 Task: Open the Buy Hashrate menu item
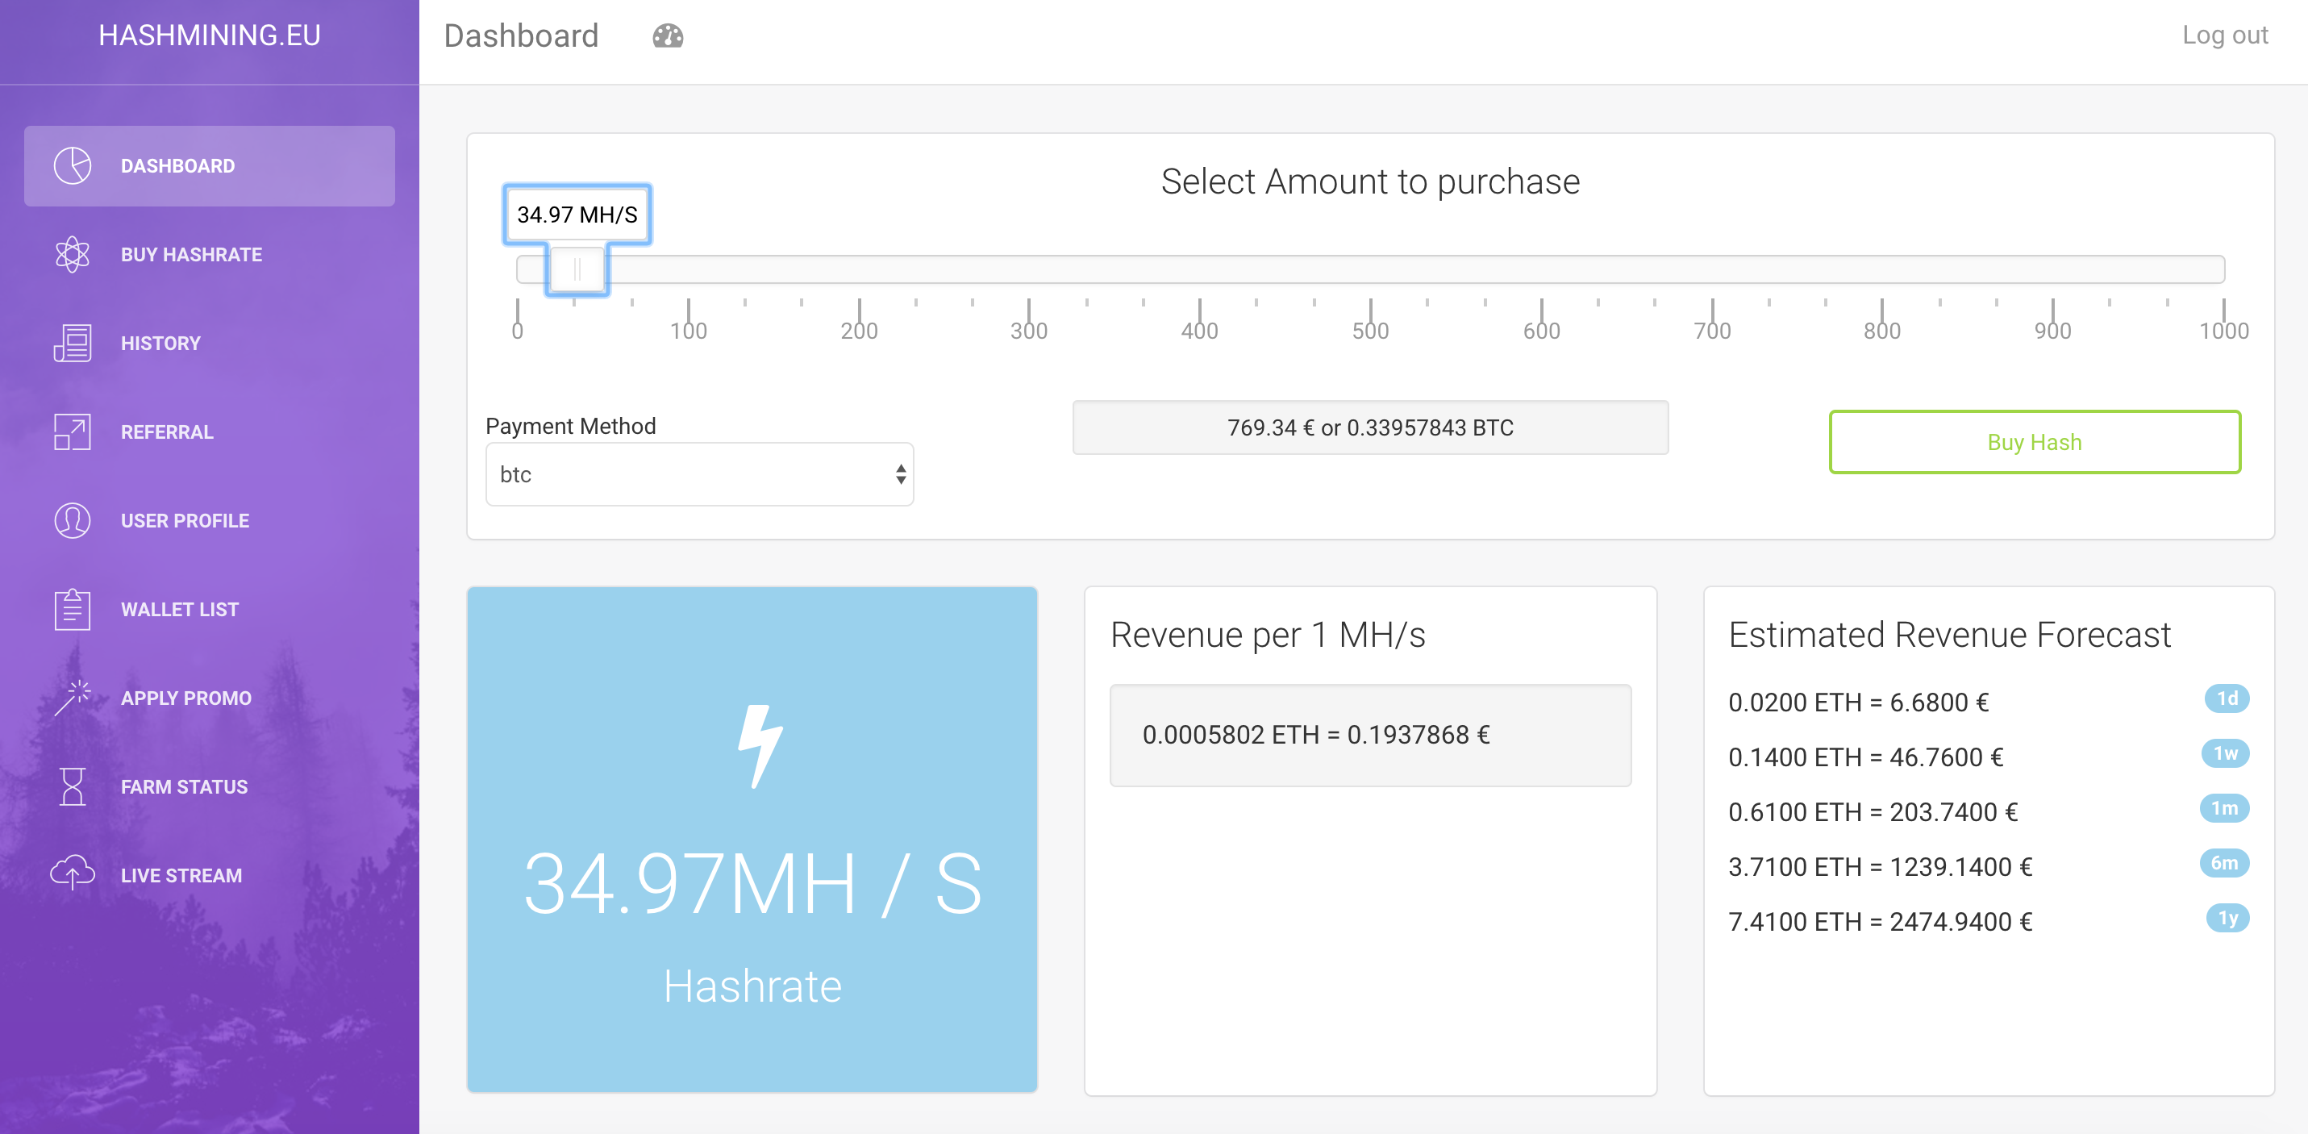coord(209,255)
